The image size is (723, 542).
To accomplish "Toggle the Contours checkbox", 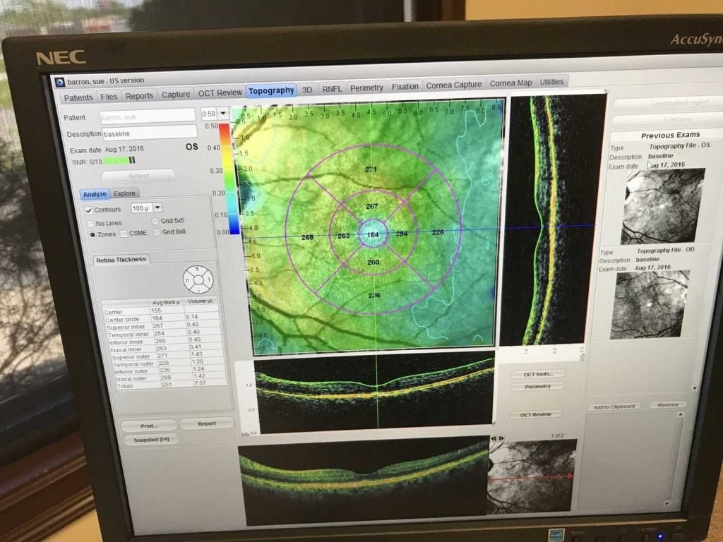I will click(88, 208).
